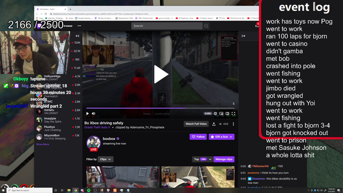Click TMGamer04 username in chat replay

click(x=260, y=166)
